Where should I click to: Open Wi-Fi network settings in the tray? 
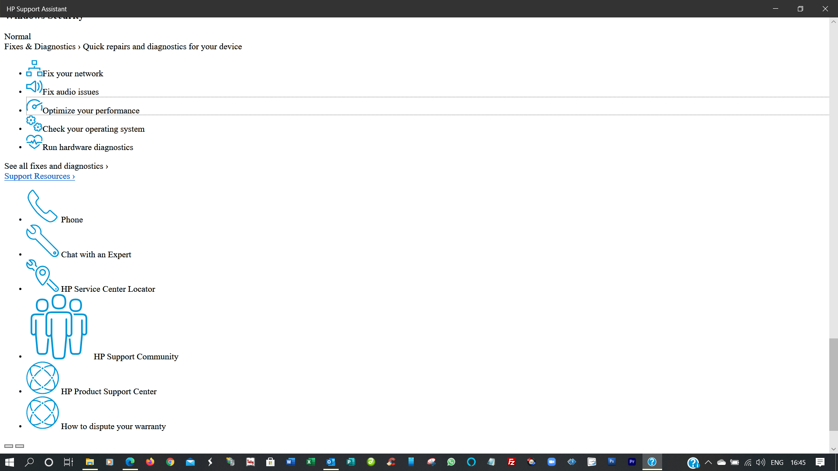[x=748, y=462]
